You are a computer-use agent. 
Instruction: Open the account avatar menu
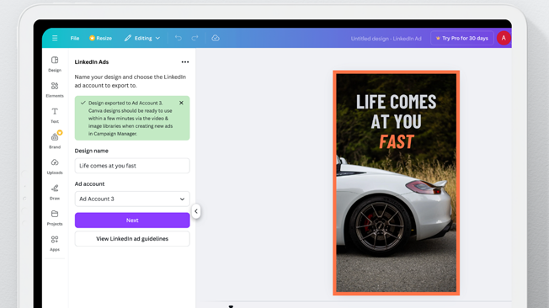coord(504,38)
